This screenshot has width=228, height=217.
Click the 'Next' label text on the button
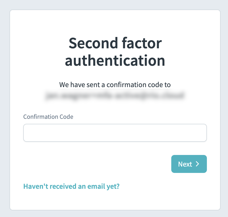[x=186, y=164]
